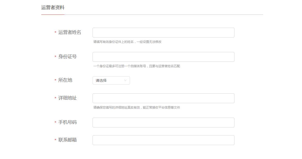Focus the 身份证号 ID number field
302x159 pixels.
(163, 57)
